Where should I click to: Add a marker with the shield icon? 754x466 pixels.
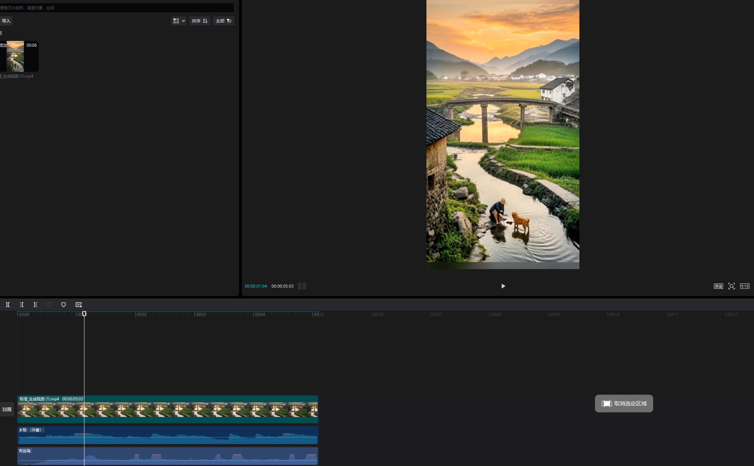(64, 305)
